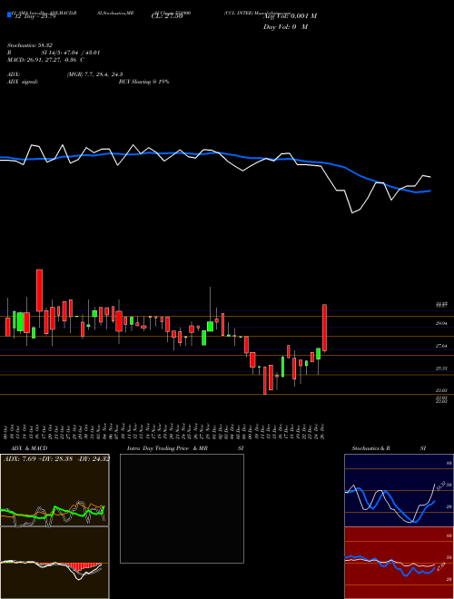The width and height of the screenshot is (454, 599).
Task: Click the 'Day Vol: 0 M' text
Action: coord(285,27)
